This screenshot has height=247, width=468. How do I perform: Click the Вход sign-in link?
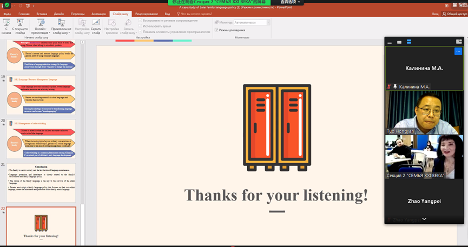pos(435,14)
